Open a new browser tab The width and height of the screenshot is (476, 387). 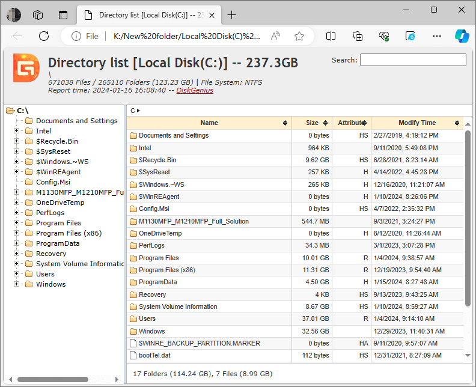(x=232, y=14)
